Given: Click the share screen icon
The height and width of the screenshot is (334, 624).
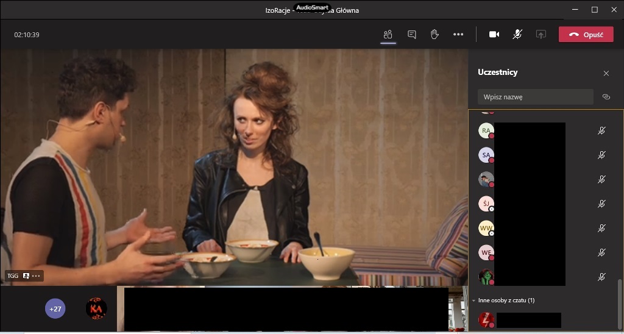Looking at the screenshot, I should pos(541,35).
